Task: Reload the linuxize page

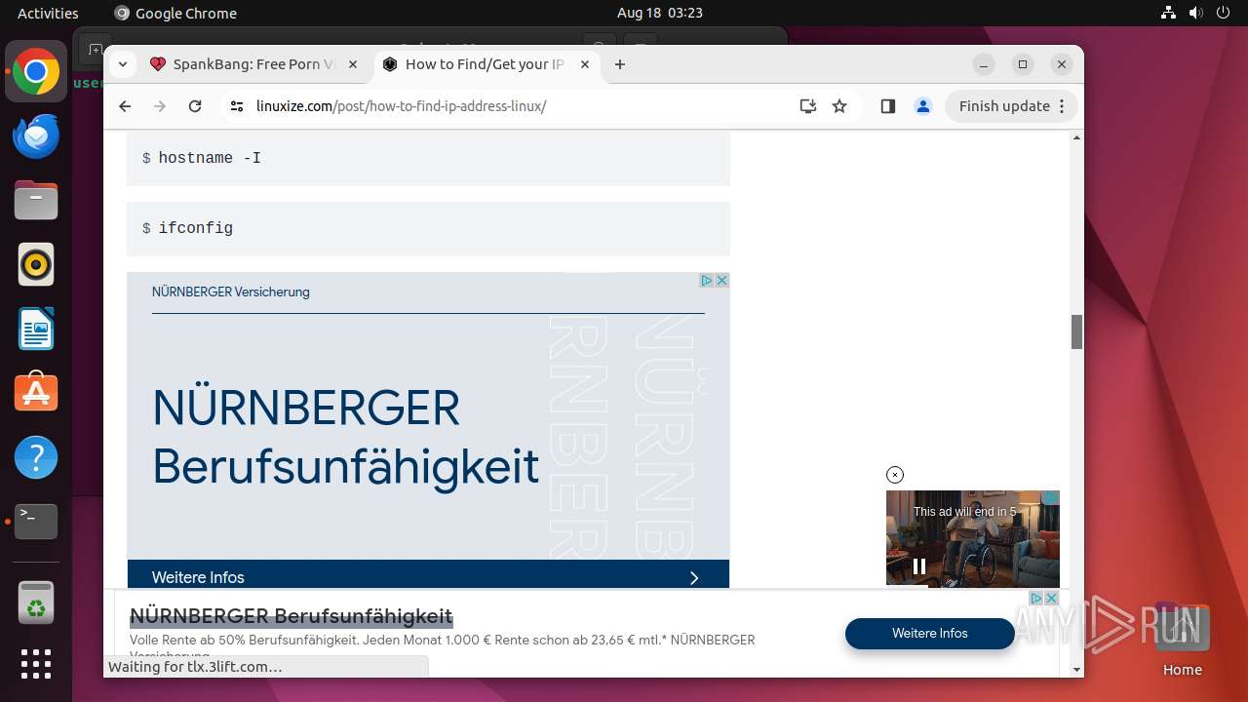Action: [195, 106]
